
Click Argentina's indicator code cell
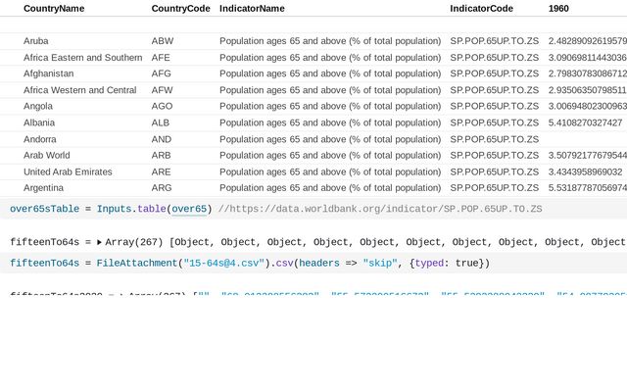pyautogui.click(x=494, y=187)
